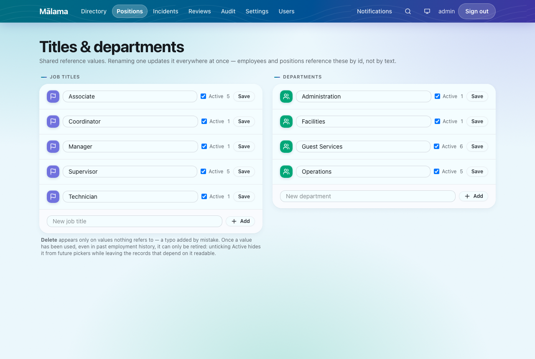Click the admin username in header

point(446,11)
